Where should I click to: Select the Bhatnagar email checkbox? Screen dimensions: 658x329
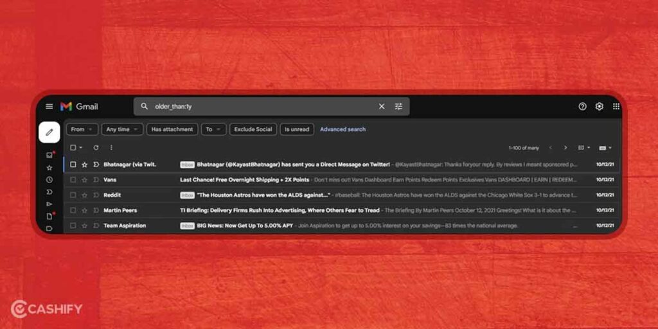click(x=73, y=164)
